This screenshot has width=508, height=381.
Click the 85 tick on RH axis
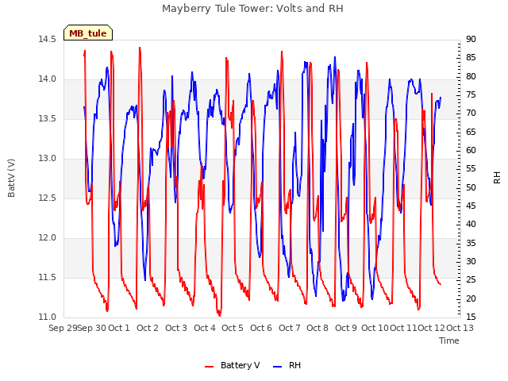pos(471,58)
